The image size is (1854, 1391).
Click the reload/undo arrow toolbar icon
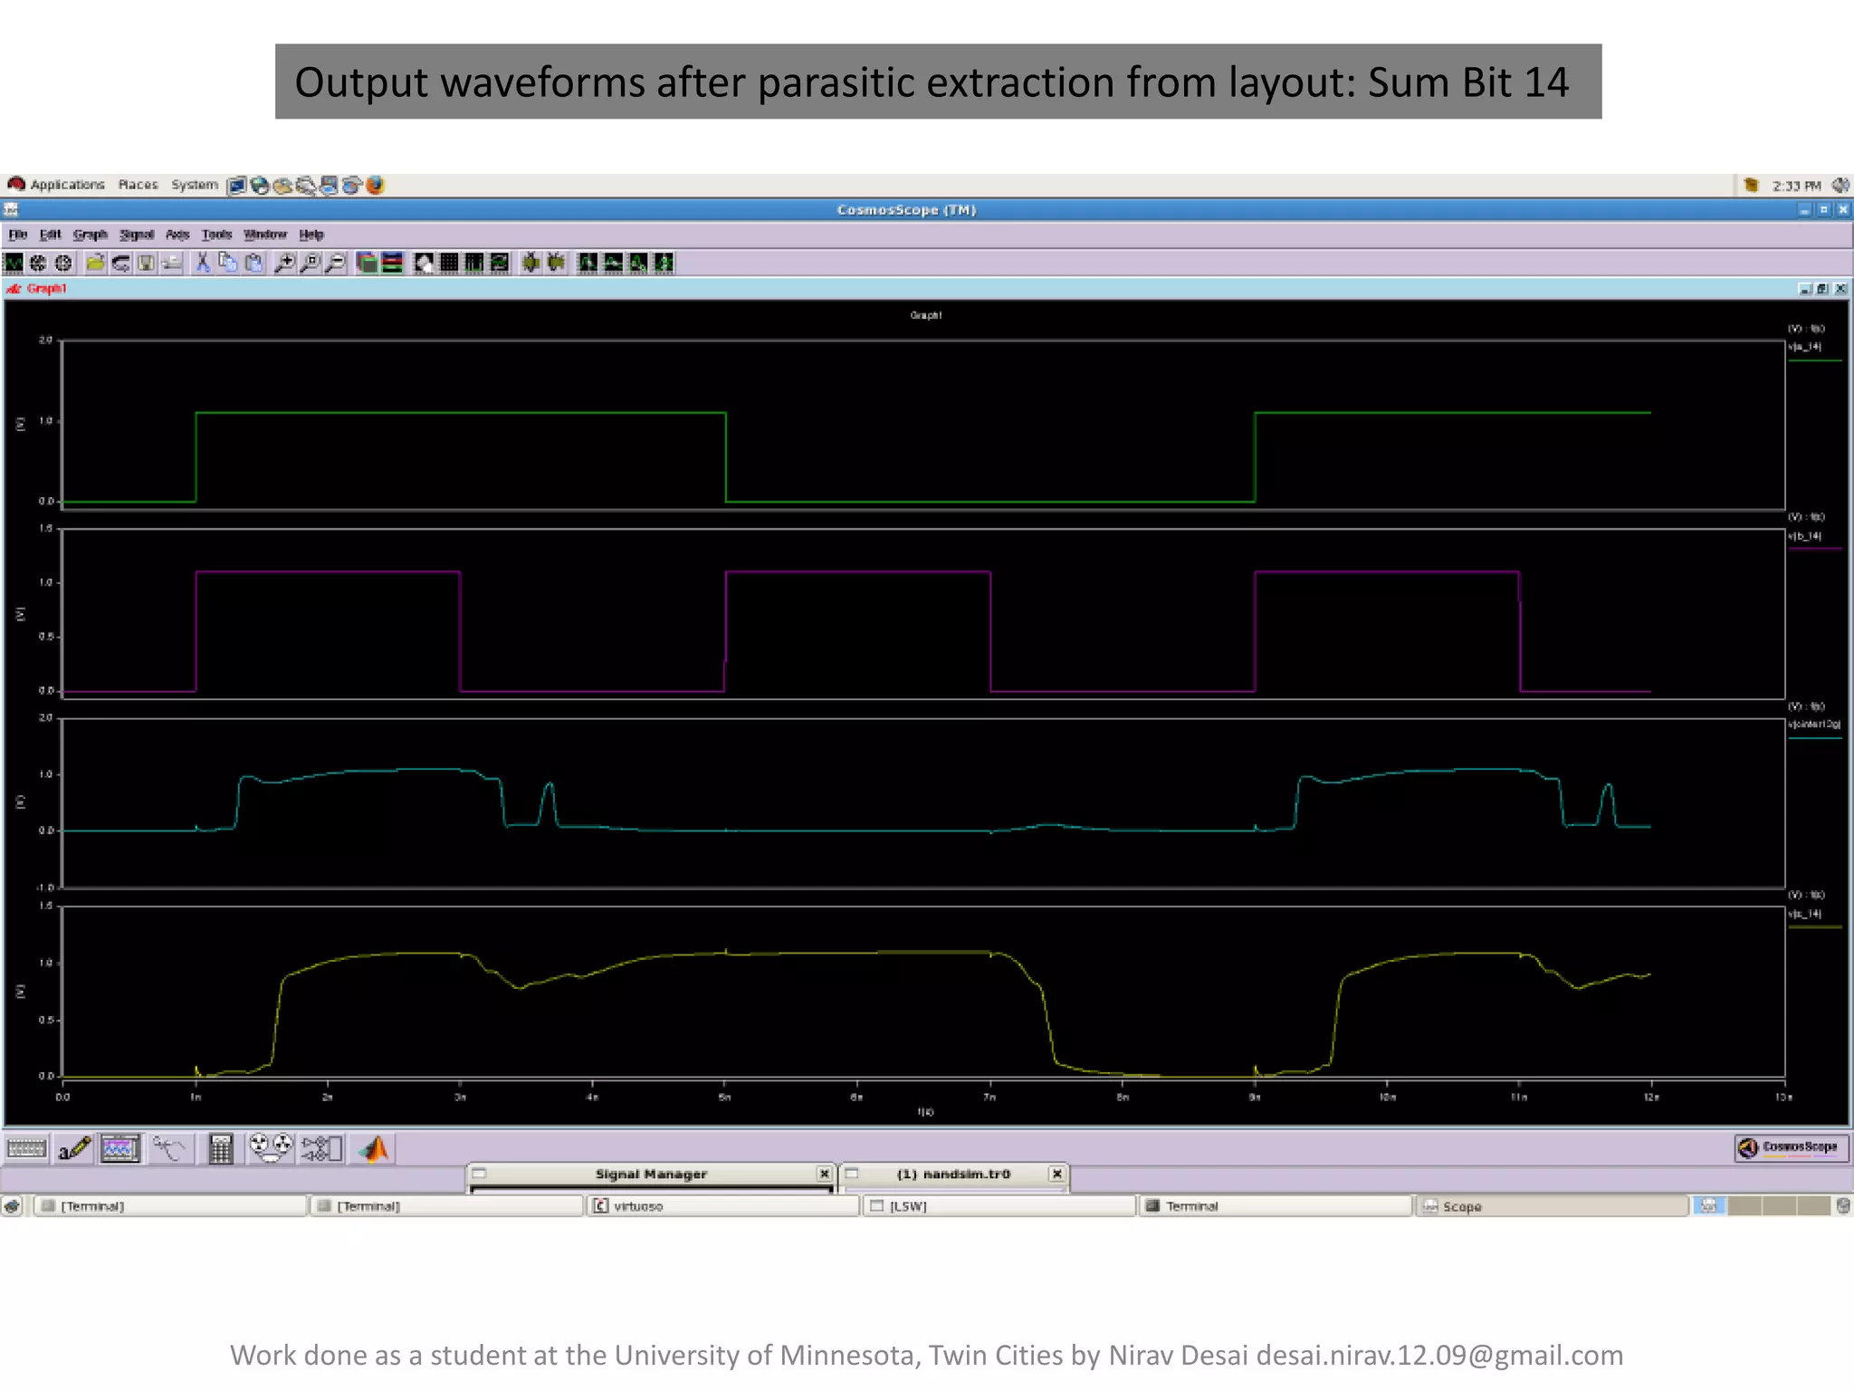pyautogui.click(x=120, y=264)
